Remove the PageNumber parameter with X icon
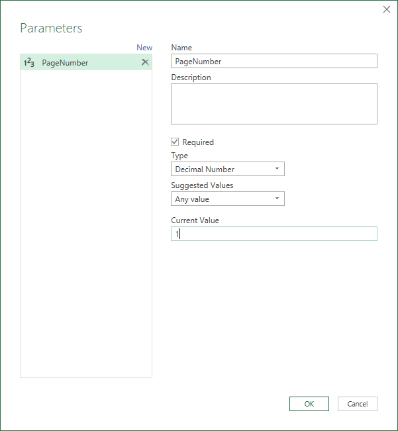 pyautogui.click(x=145, y=62)
